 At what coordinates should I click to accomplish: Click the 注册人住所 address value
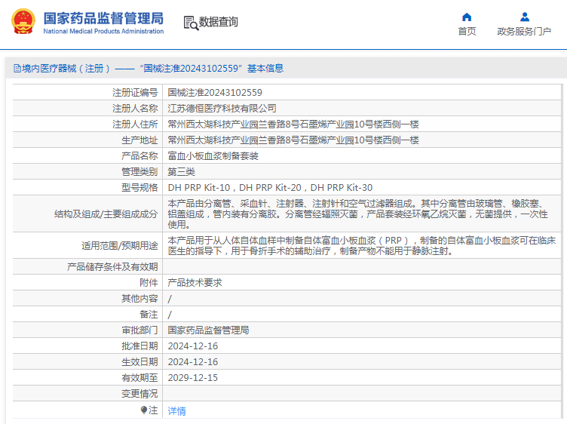click(x=293, y=124)
